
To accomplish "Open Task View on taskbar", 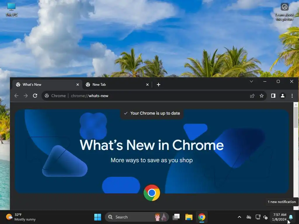I will click(176, 217).
